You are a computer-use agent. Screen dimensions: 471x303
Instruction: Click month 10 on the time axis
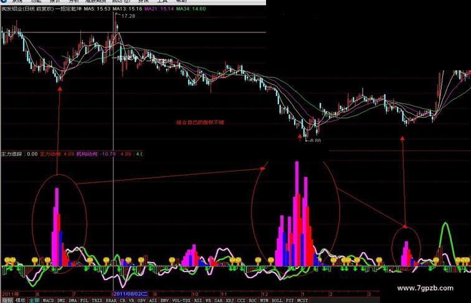[x=195, y=294]
